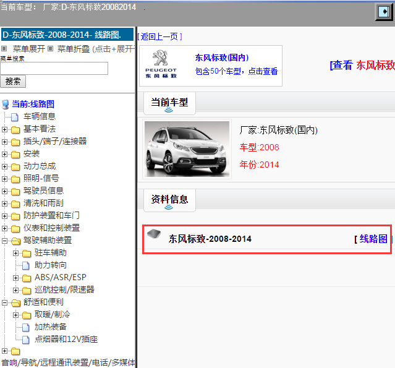Expand the 巡航控制/限速器 subnode
The width and height of the screenshot is (395, 368).
point(15,290)
